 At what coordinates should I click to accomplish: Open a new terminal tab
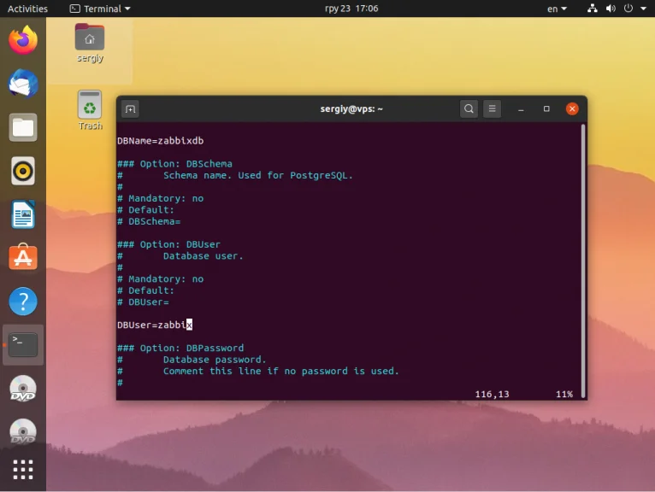click(130, 109)
